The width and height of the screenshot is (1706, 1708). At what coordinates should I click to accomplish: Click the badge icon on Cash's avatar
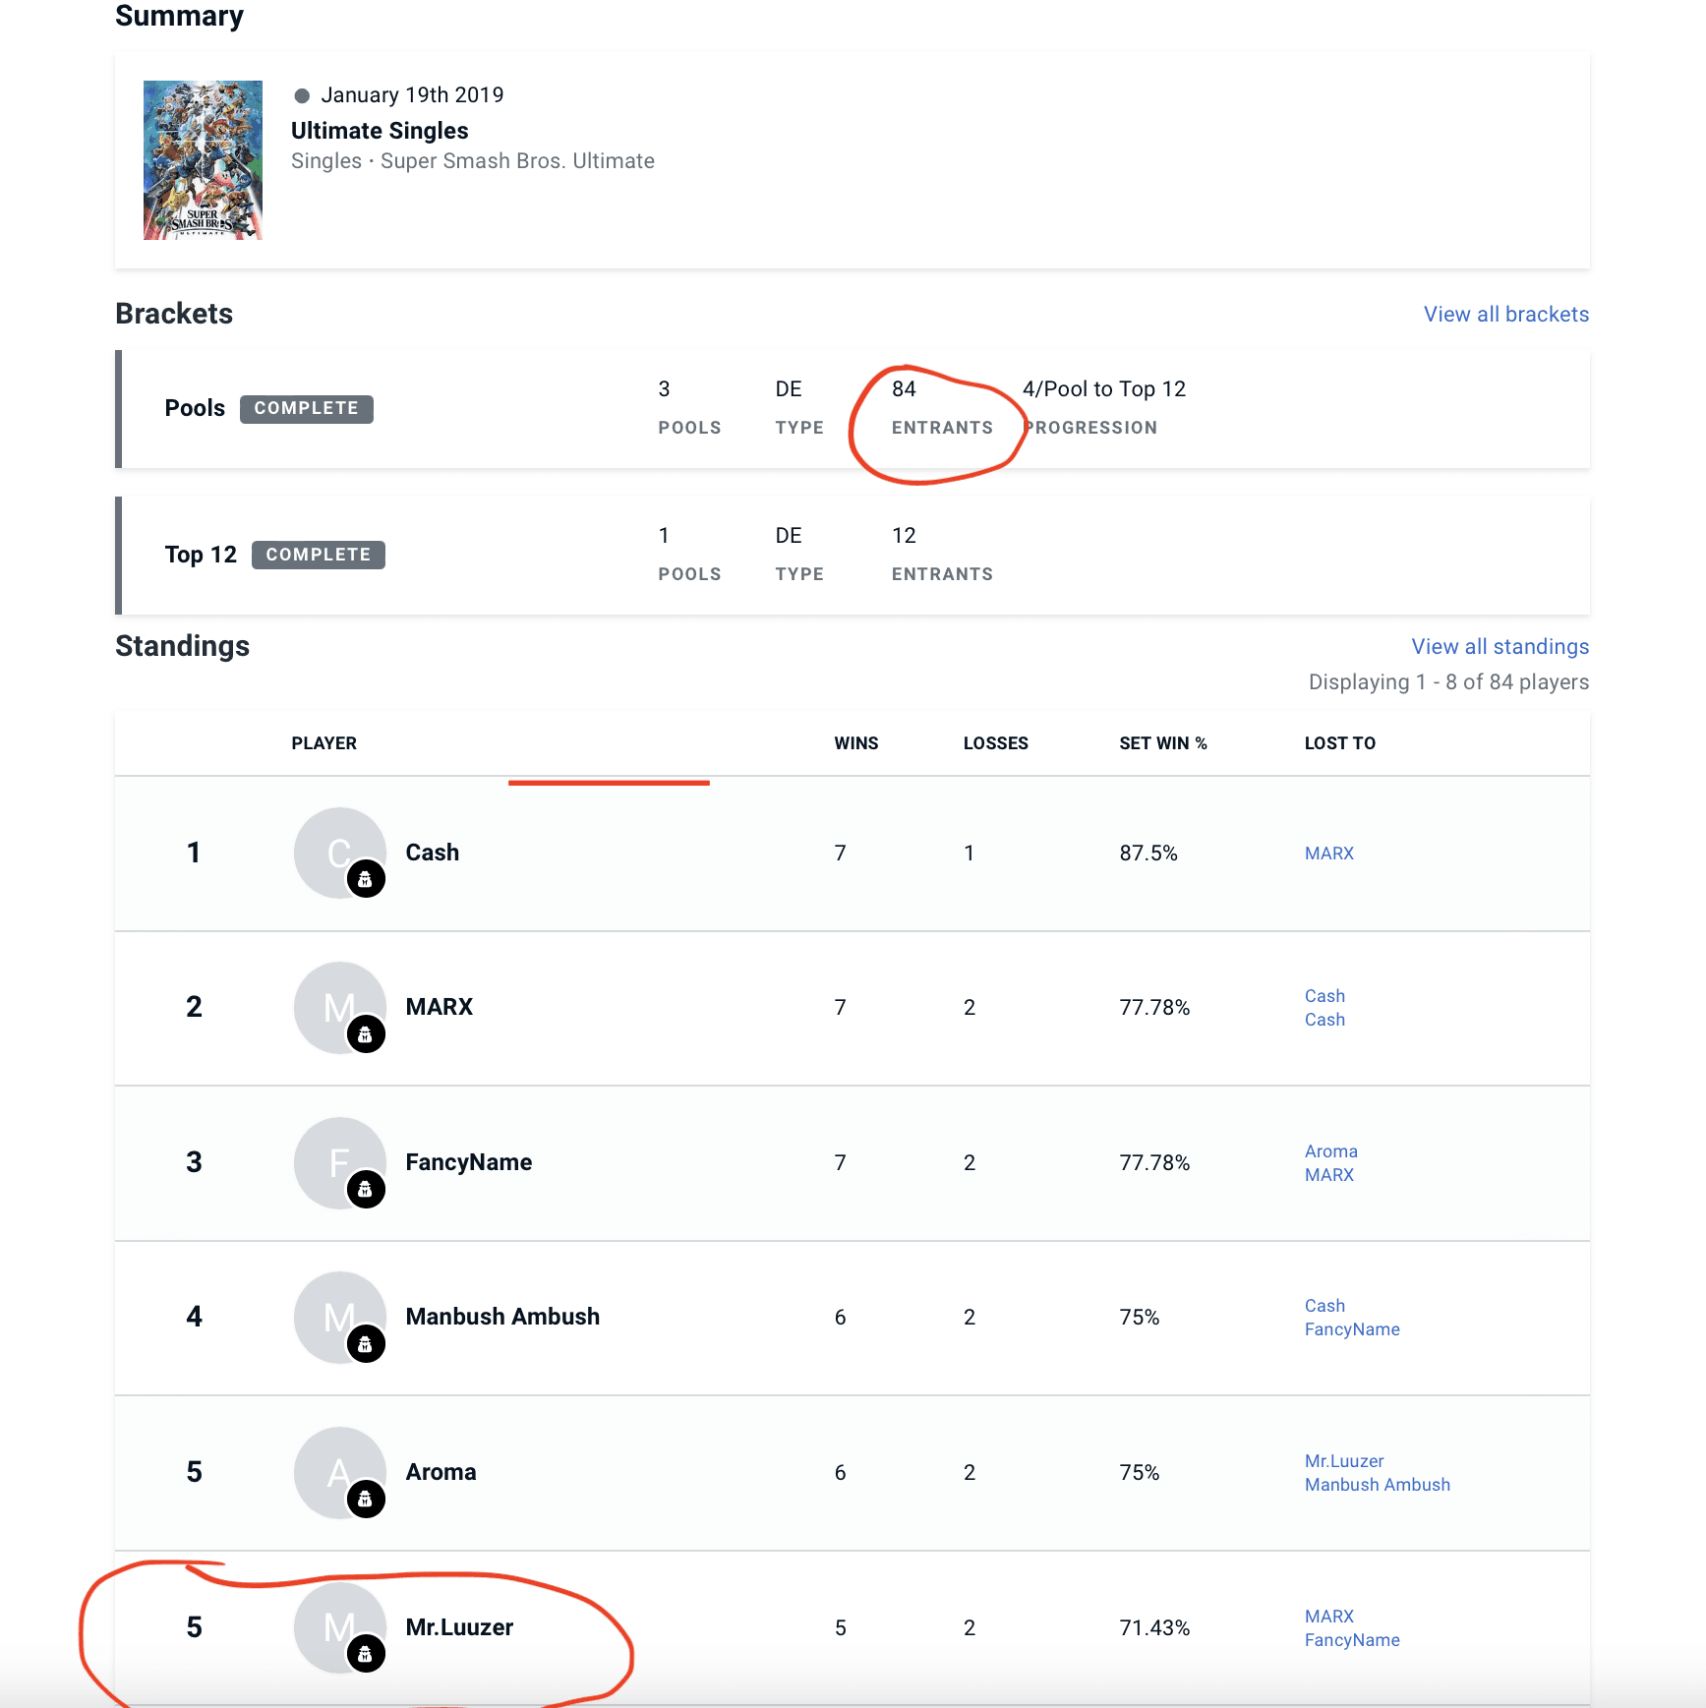click(366, 879)
